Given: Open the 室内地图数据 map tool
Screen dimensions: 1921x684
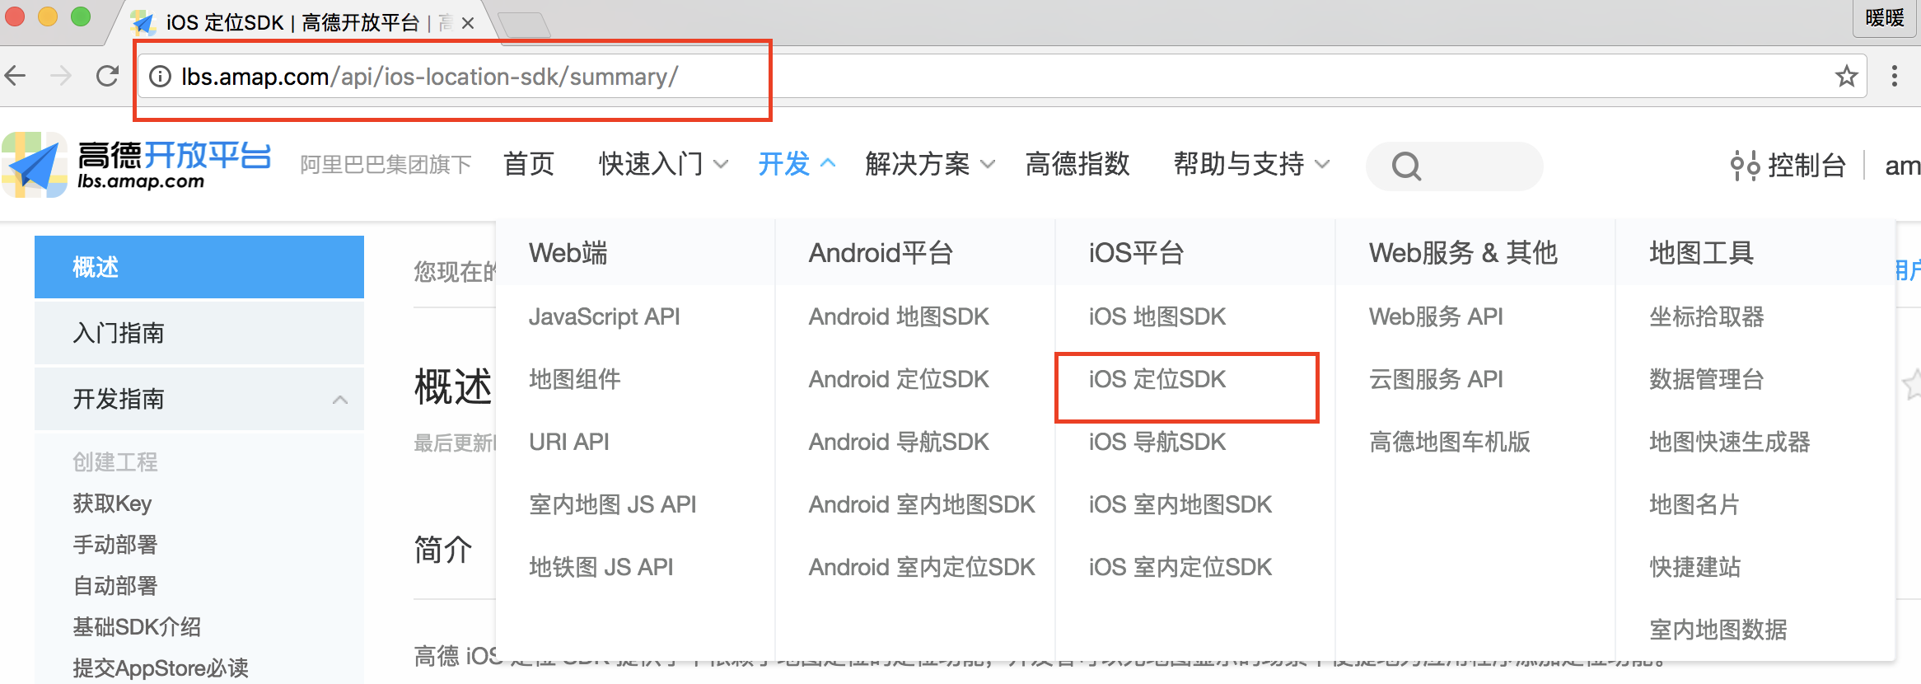Looking at the screenshot, I should 1718,630.
